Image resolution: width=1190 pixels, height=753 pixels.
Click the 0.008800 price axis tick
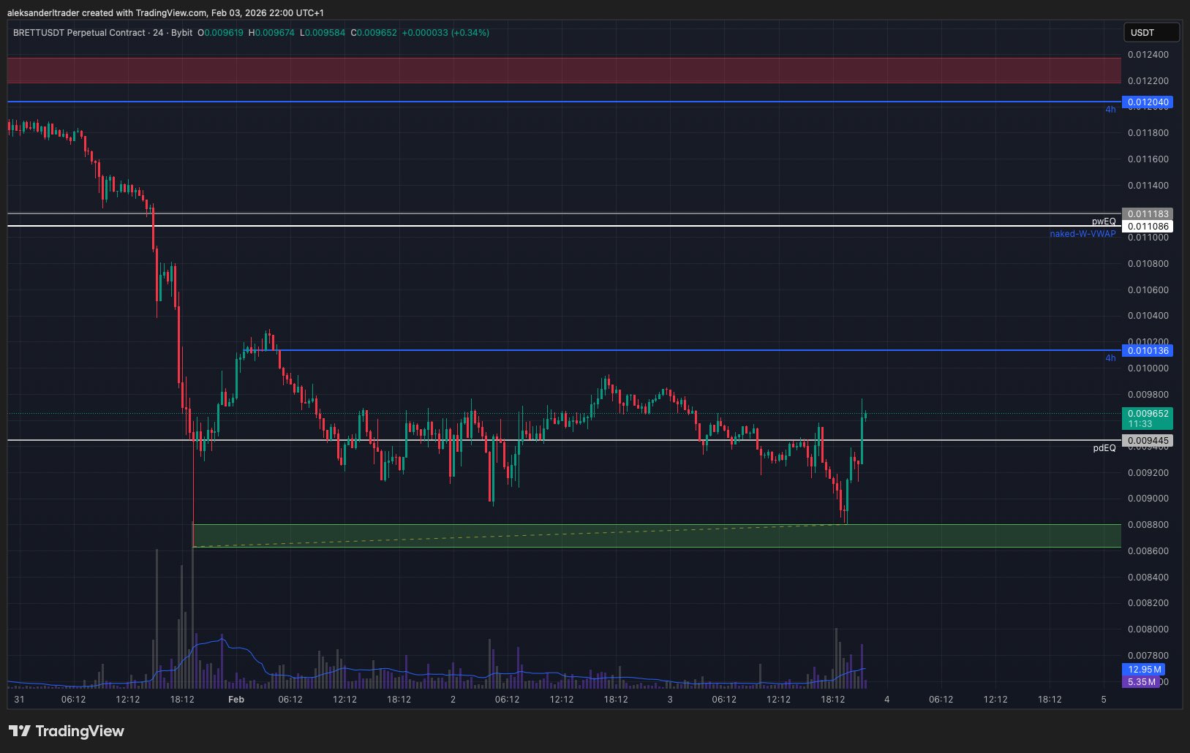(1148, 525)
